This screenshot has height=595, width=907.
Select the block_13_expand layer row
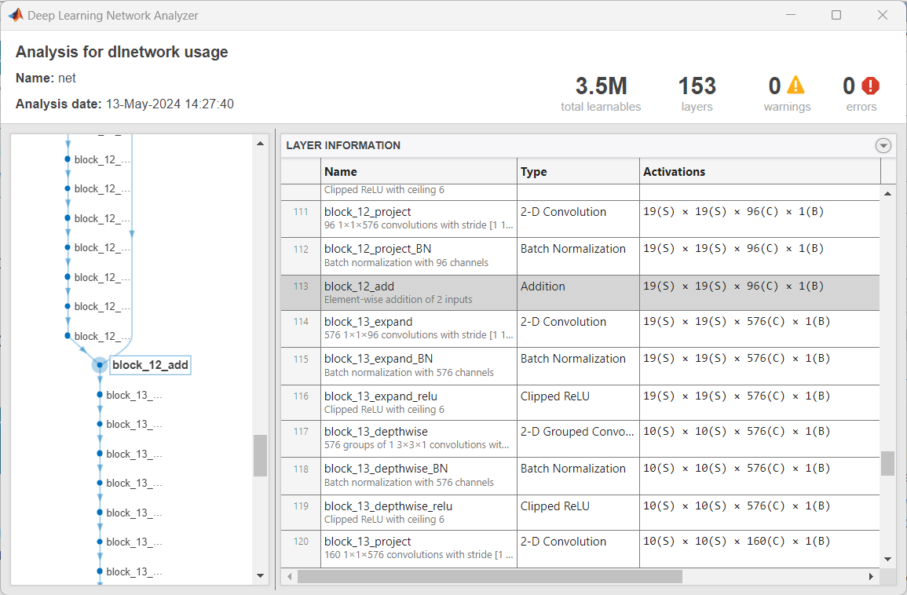point(419,328)
